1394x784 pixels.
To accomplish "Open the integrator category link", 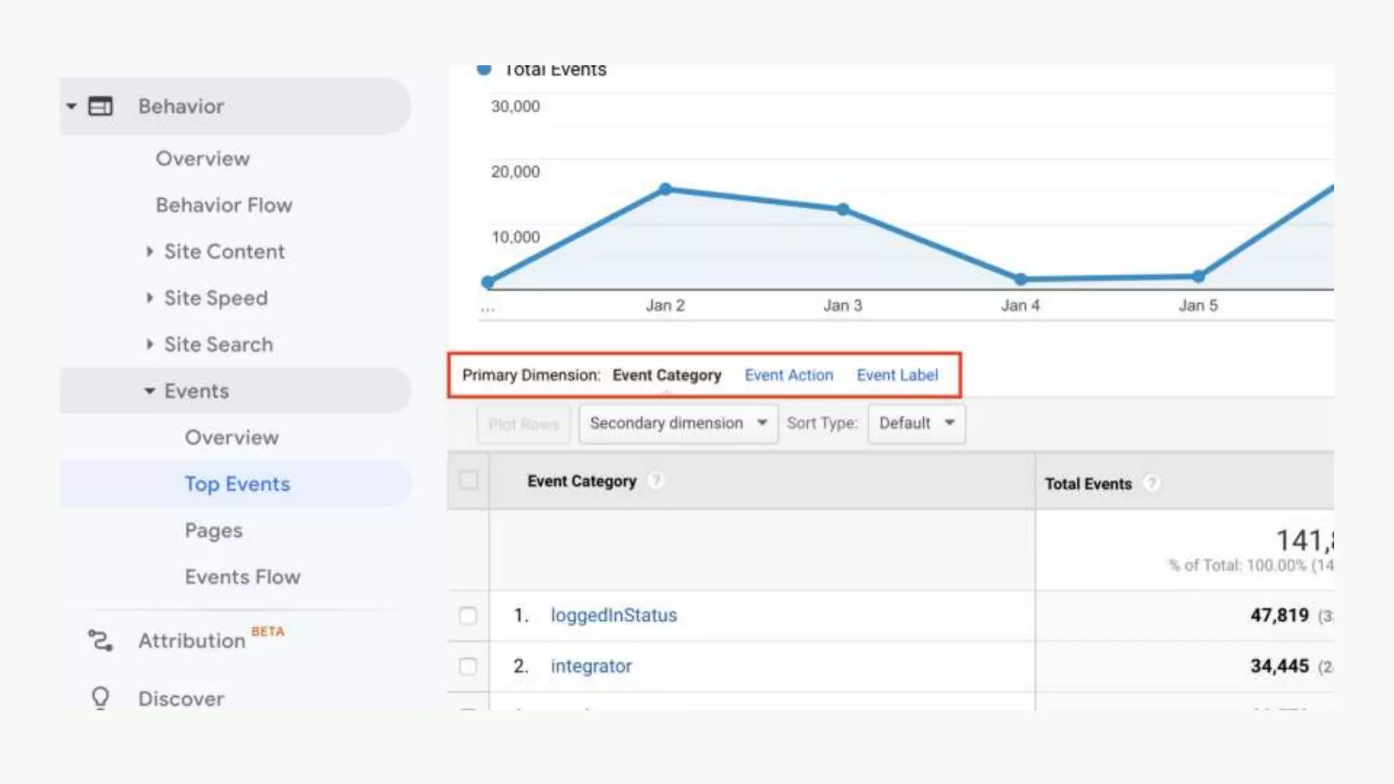I will (591, 666).
